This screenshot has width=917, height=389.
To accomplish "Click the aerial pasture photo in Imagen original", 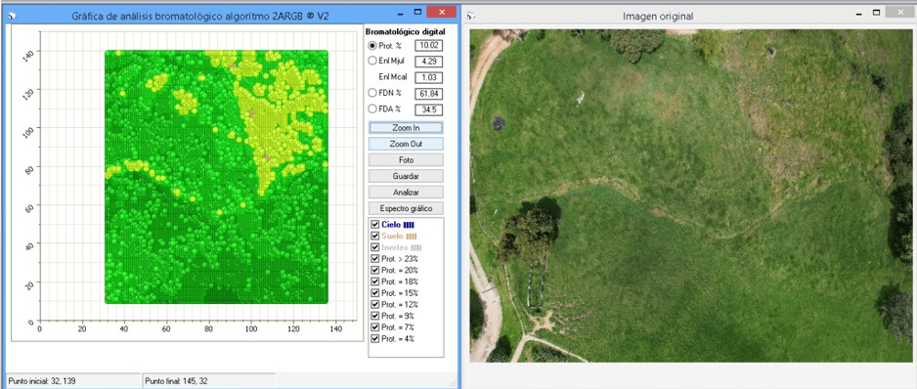I will point(690,195).
